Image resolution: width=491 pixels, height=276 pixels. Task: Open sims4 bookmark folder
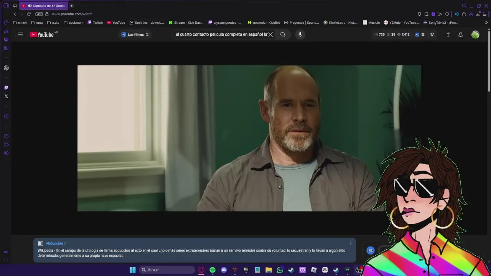coord(20,23)
